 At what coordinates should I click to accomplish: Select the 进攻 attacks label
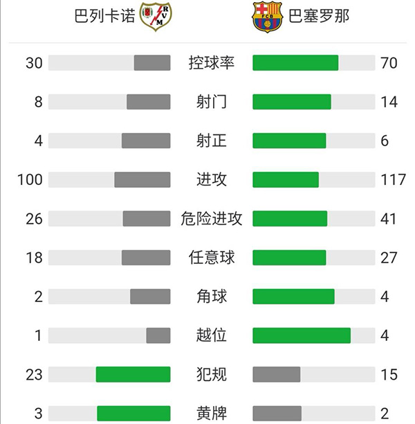(x=211, y=179)
